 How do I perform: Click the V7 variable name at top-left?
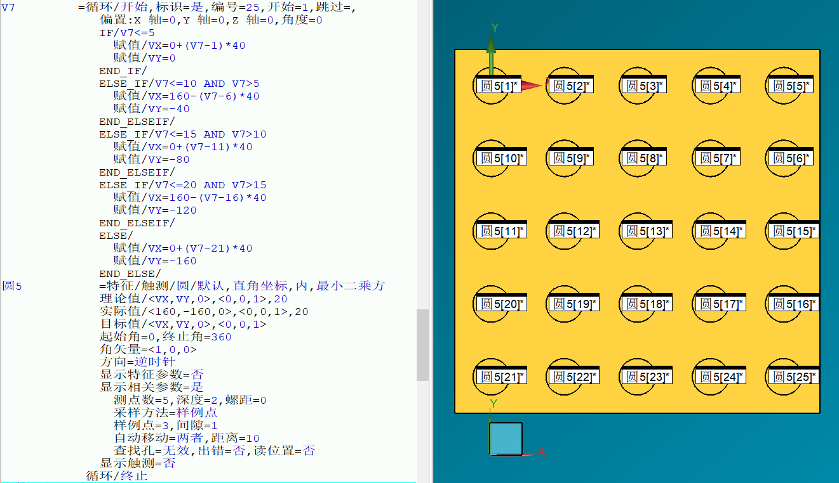[8, 8]
